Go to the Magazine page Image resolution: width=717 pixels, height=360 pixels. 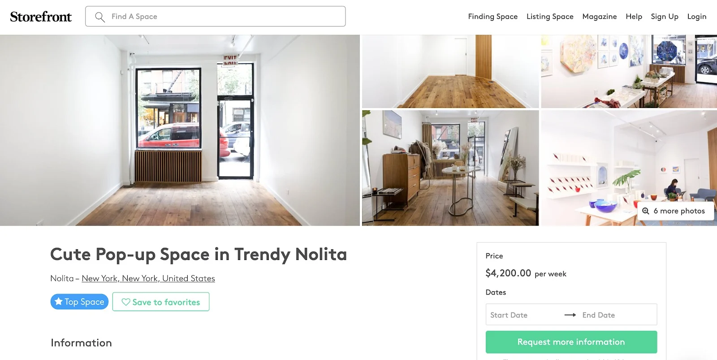pyautogui.click(x=600, y=17)
